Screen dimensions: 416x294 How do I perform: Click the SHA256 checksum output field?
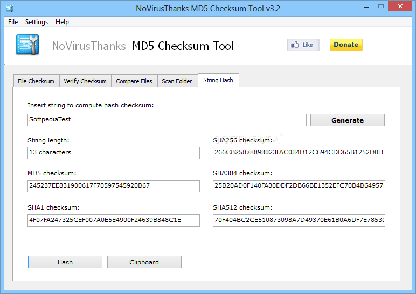point(299,153)
